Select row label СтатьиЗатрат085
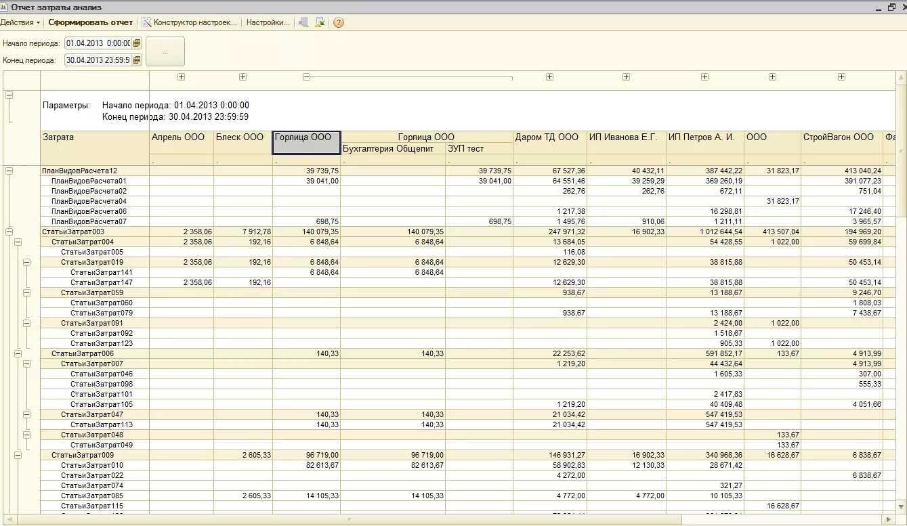Screen dimensions: 907x526 [x=92, y=496]
